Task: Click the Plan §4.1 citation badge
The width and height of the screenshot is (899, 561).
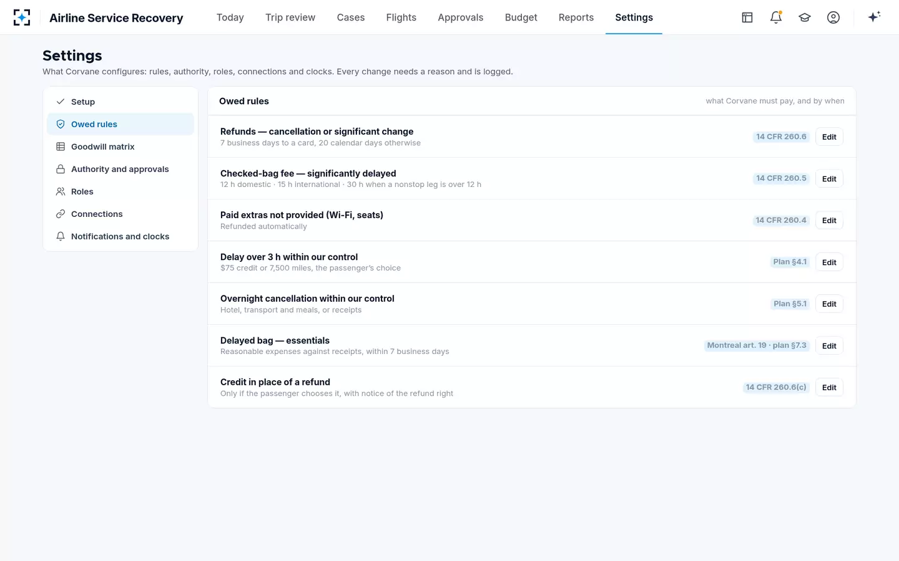Action: click(790, 262)
